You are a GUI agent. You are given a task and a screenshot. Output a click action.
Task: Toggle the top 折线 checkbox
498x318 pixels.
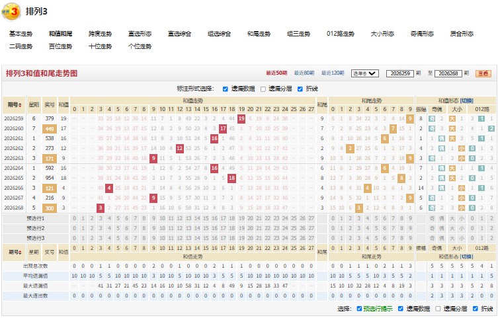click(x=300, y=89)
